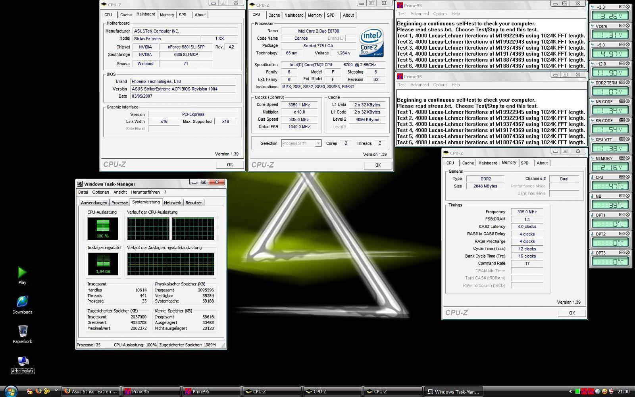Viewport: 635px width, 397px height.
Task: Click the Intel Core 2 Duo logo
Action: click(x=371, y=42)
